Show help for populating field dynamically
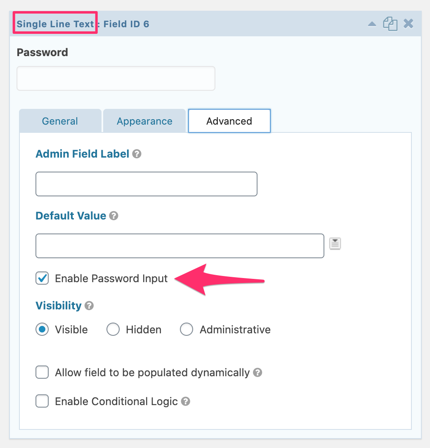Viewport: 430px width, 448px height. (x=258, y=373)
